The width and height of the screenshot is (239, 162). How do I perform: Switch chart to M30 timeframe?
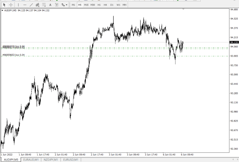(x=93, y=5)
